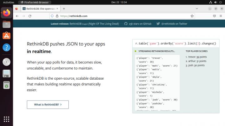
Task: Follow the @rethinkdb on Twitter link
Action: (x=172, y=24)
